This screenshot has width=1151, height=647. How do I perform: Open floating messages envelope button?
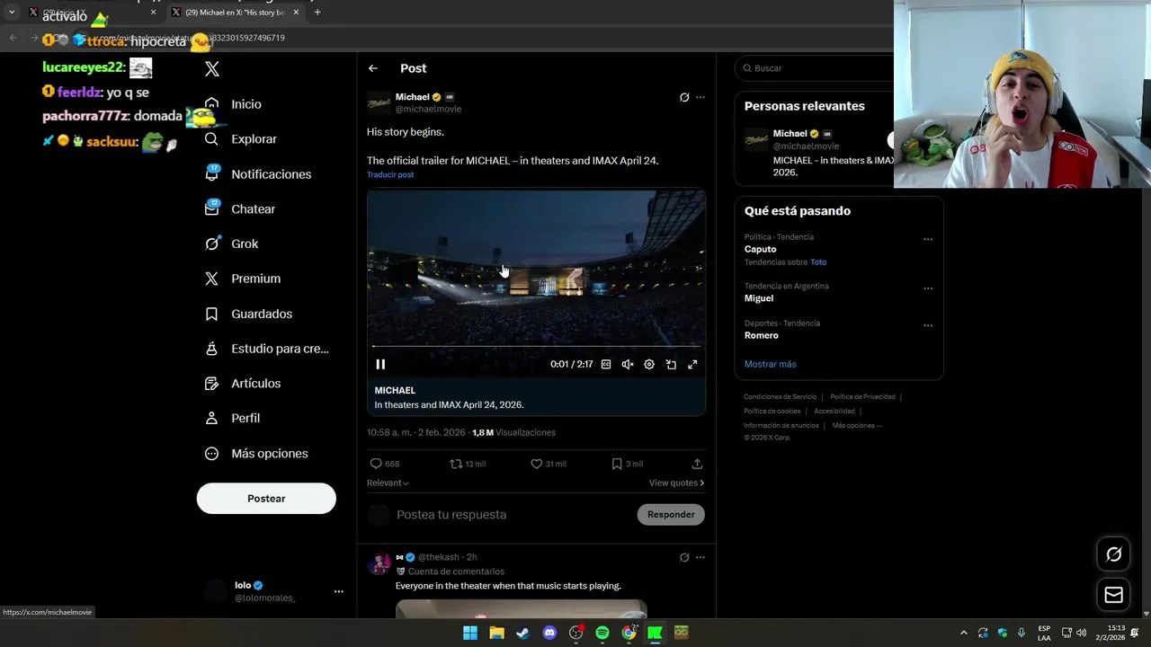coord(1114,595)
